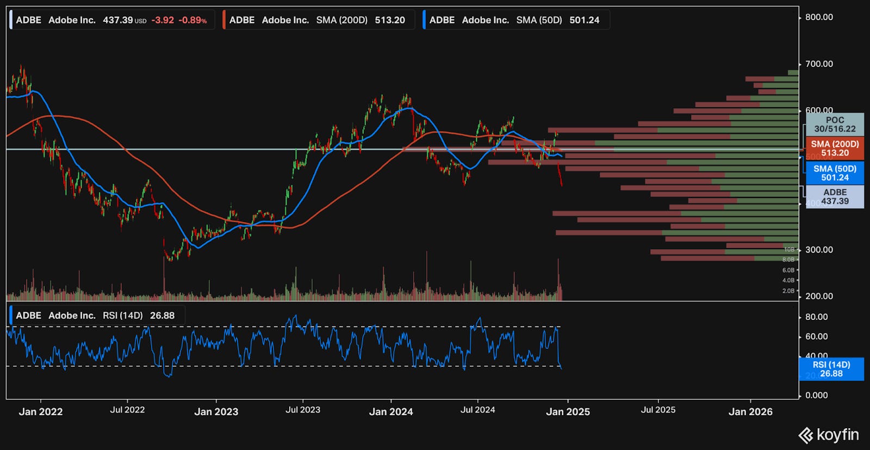Click the ADBE 437.39 price axis tag
The width and height of the screenshot is (870, 450).
(835, 196)
